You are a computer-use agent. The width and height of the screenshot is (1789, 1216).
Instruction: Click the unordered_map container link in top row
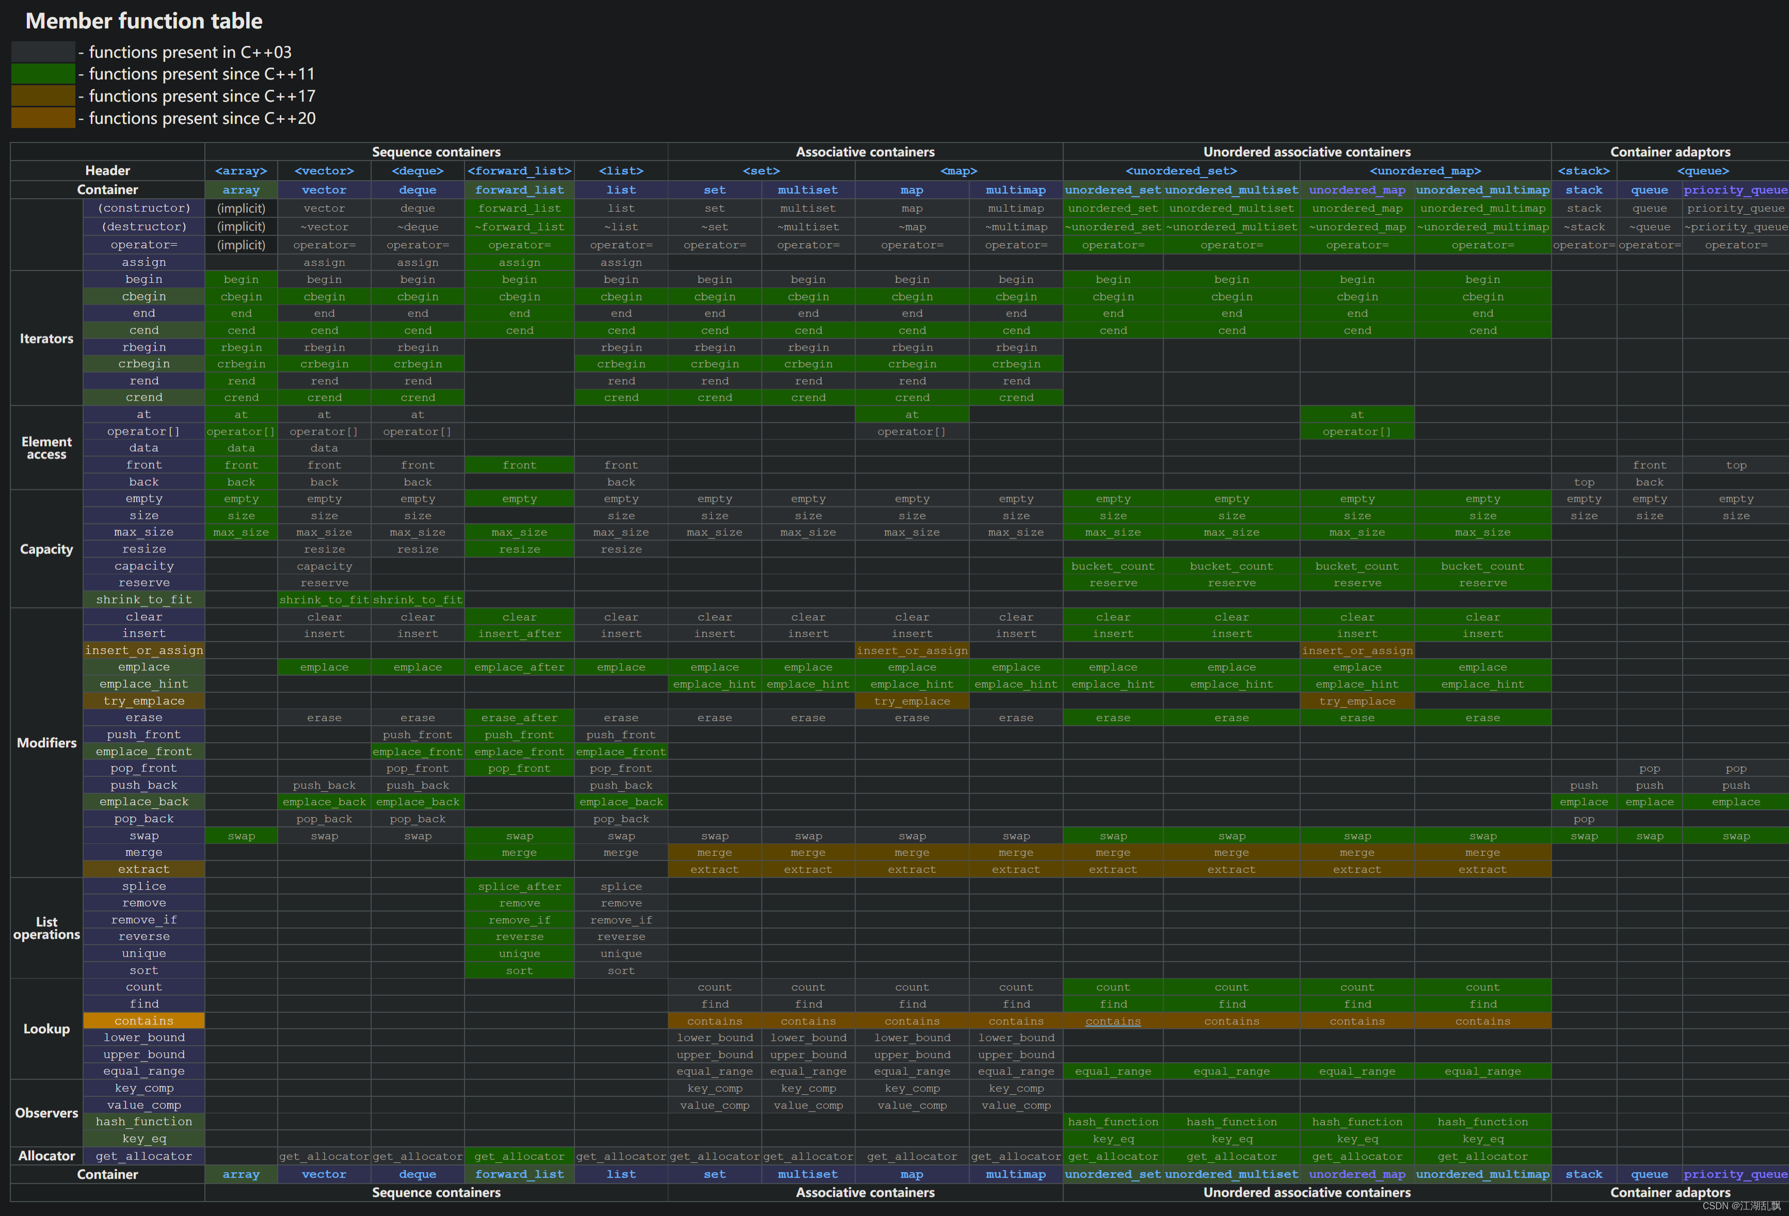[x=1356, y=190]
